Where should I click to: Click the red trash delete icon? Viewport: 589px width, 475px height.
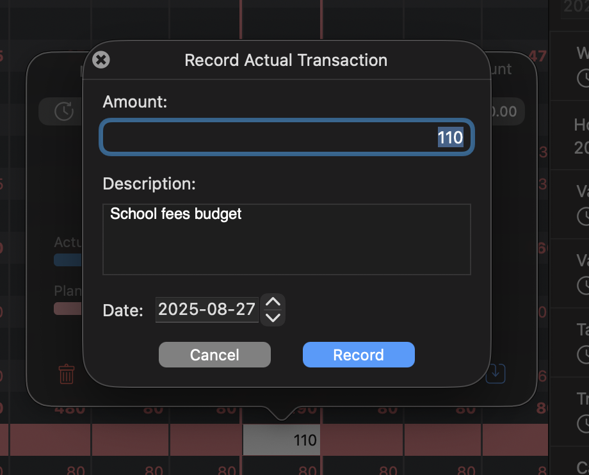point(67,373)
